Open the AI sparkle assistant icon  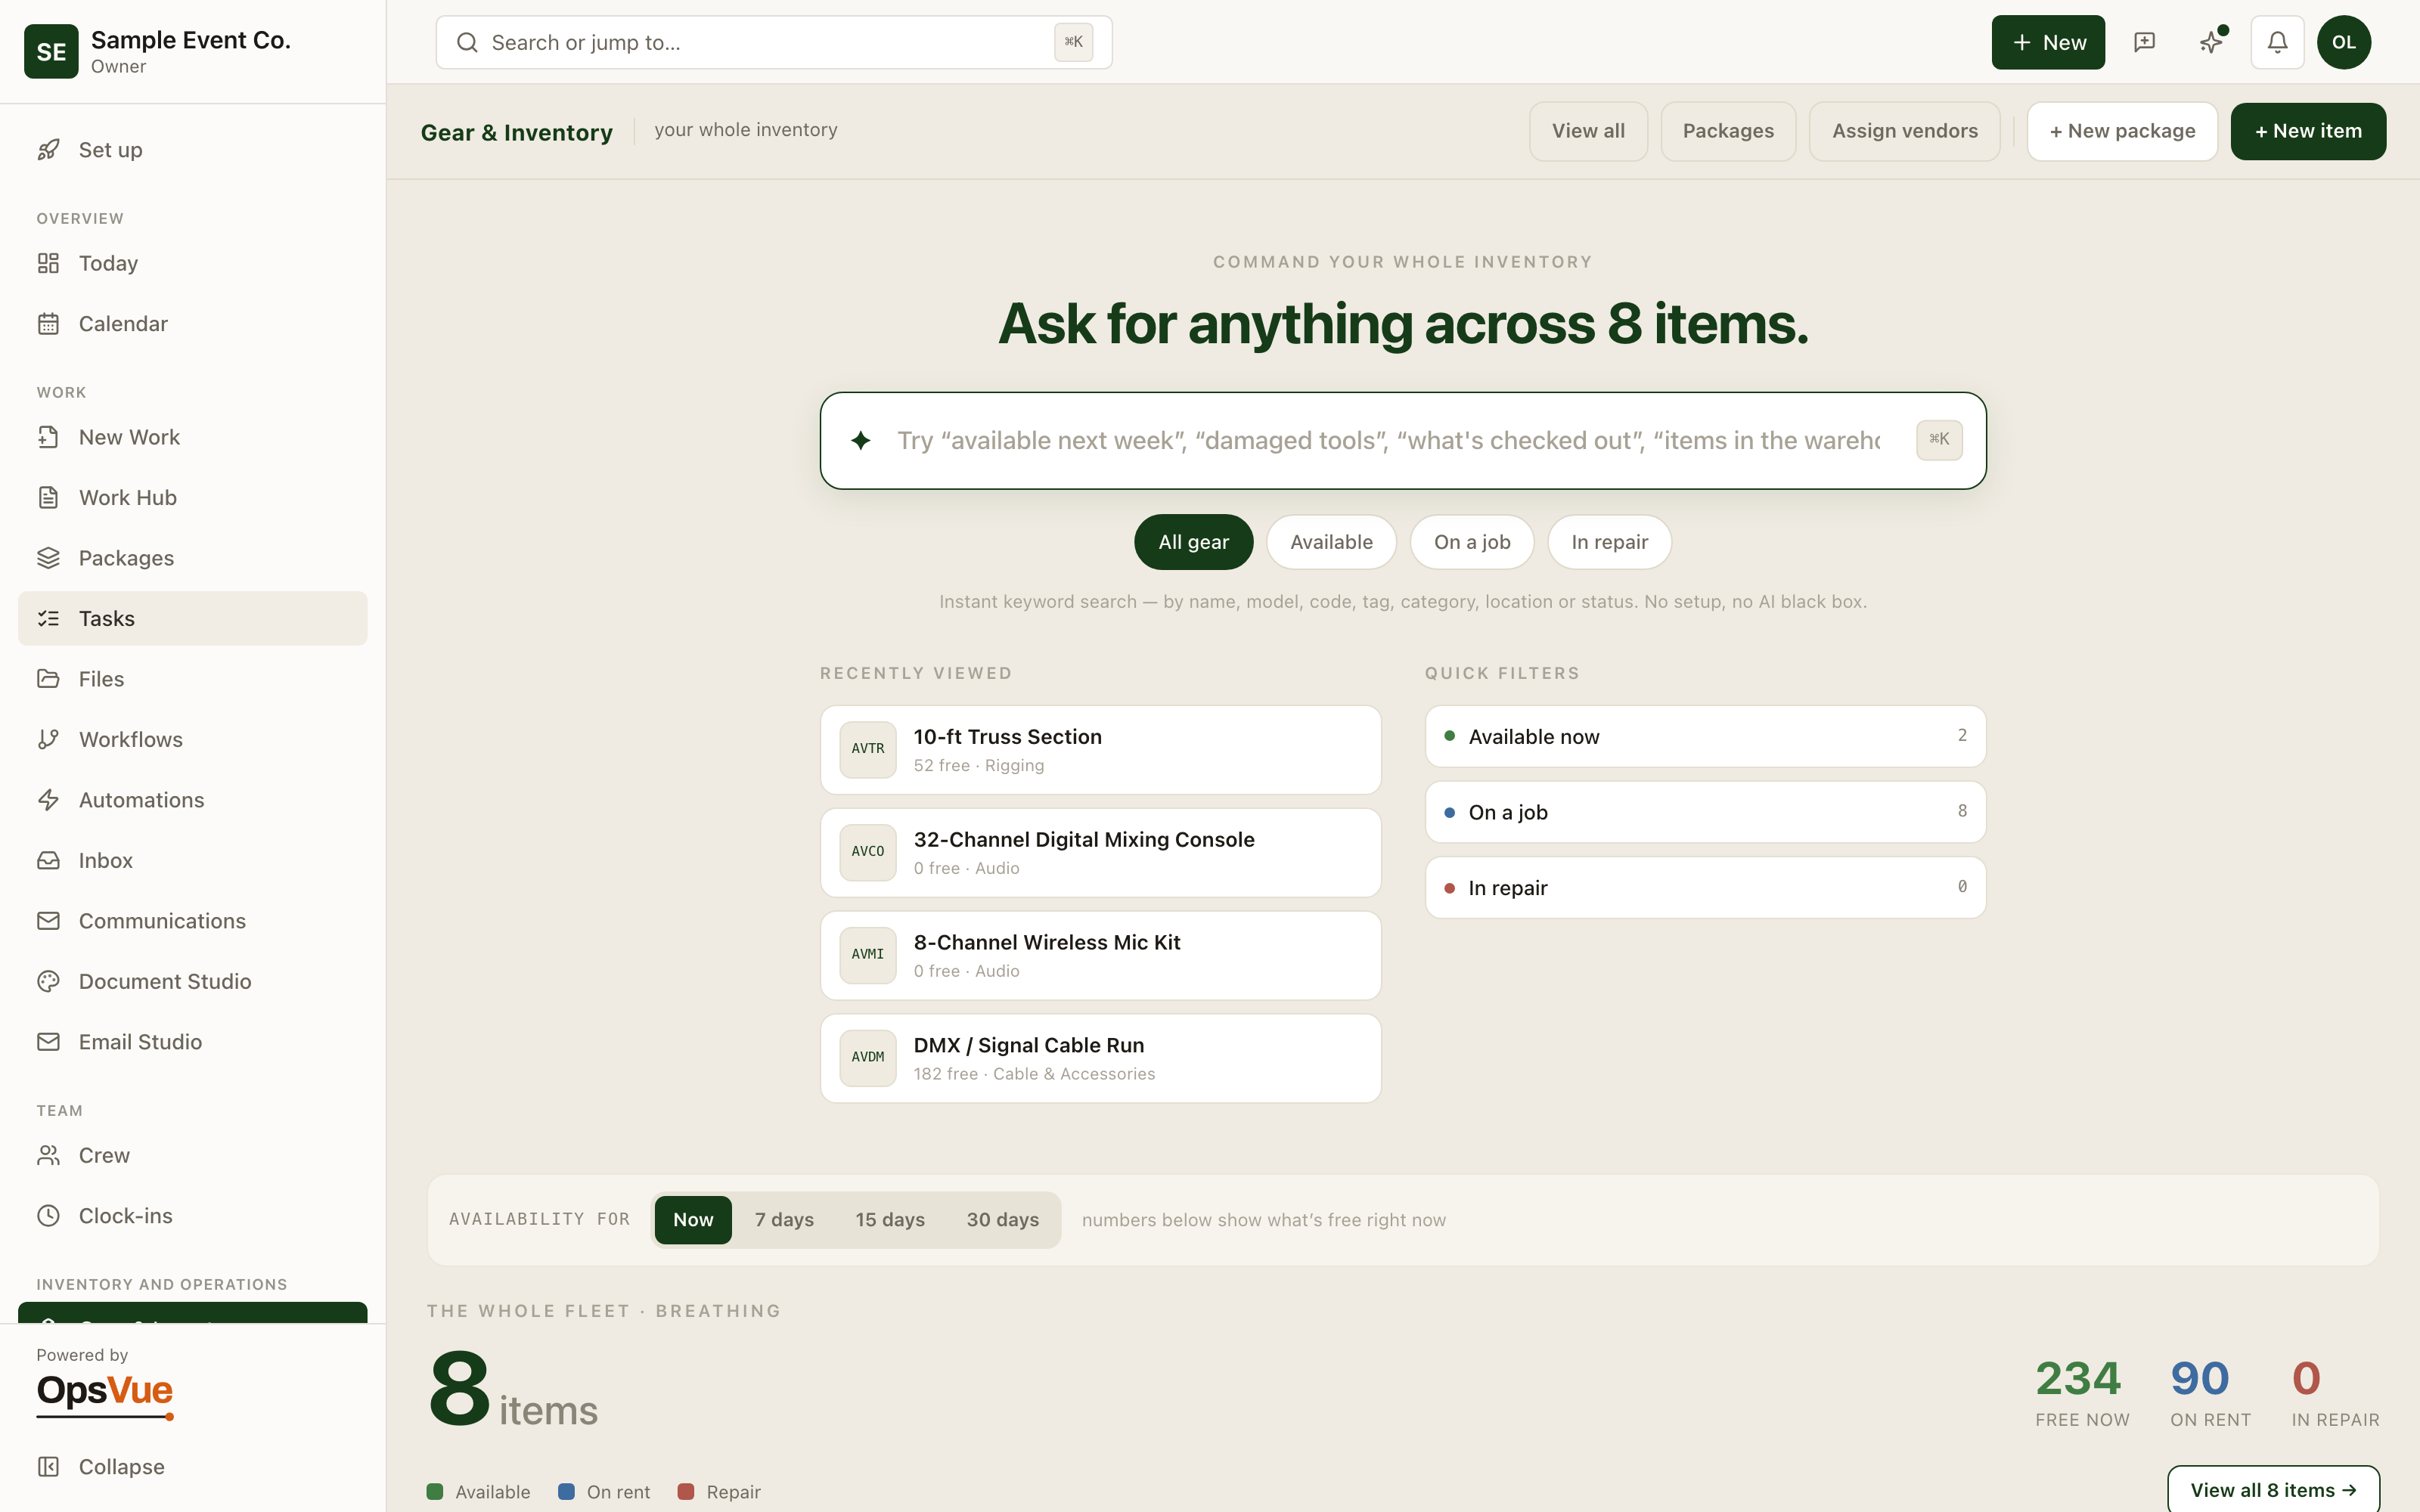(x=2211, y=42)
